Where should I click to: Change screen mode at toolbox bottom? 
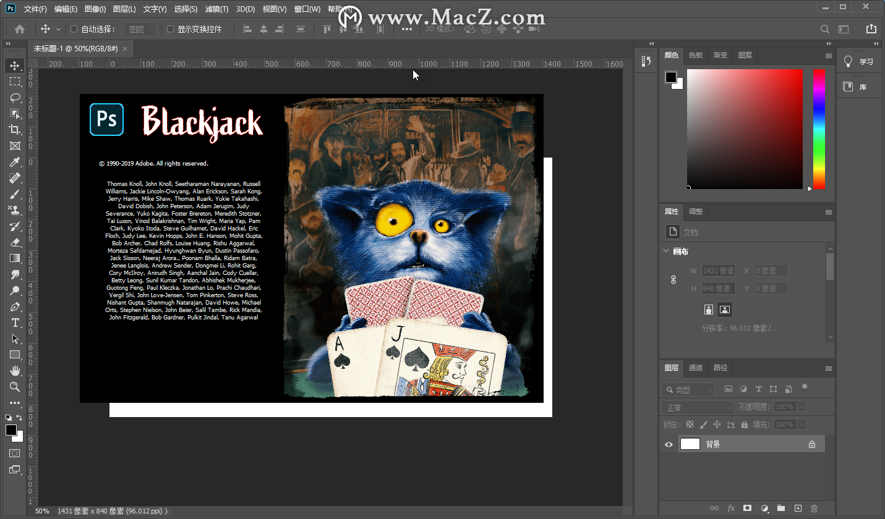[15, 470]
